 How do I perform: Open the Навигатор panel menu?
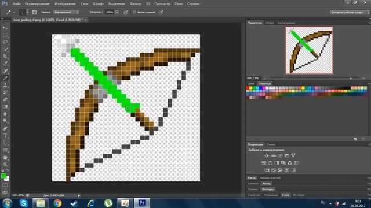[369, 23]
